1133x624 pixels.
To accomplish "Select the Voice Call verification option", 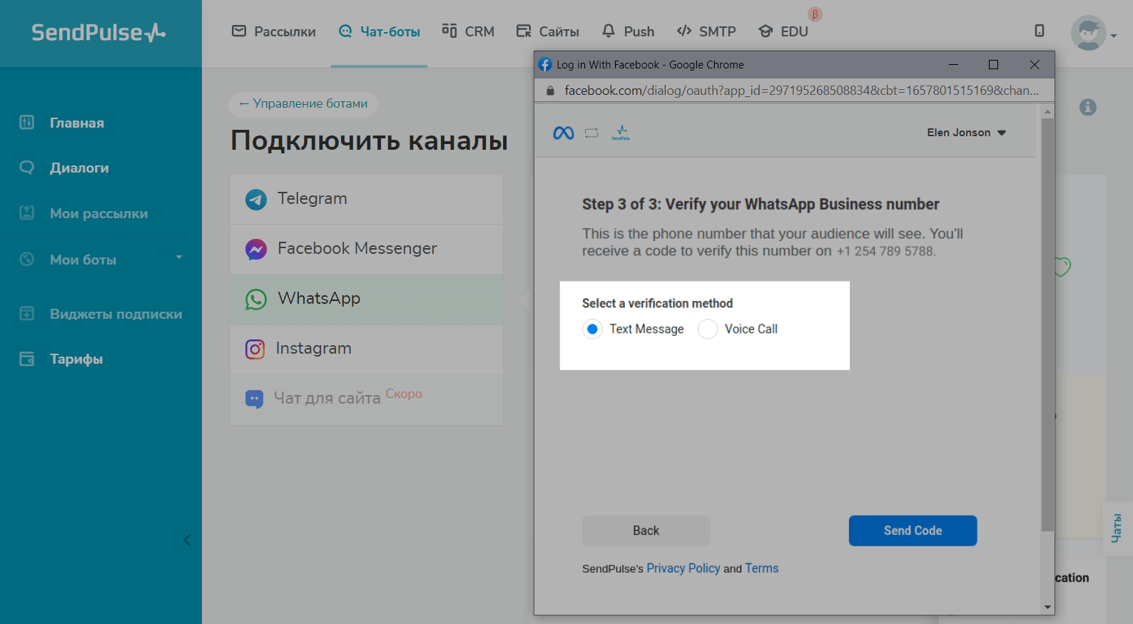I will tap(708, 329).
